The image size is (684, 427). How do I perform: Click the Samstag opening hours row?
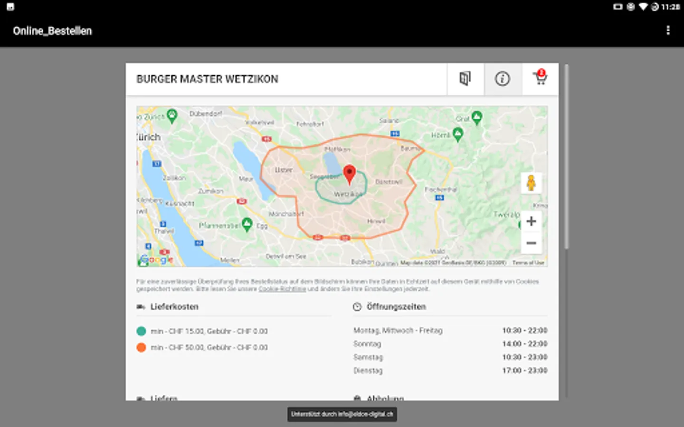[450, 357]
